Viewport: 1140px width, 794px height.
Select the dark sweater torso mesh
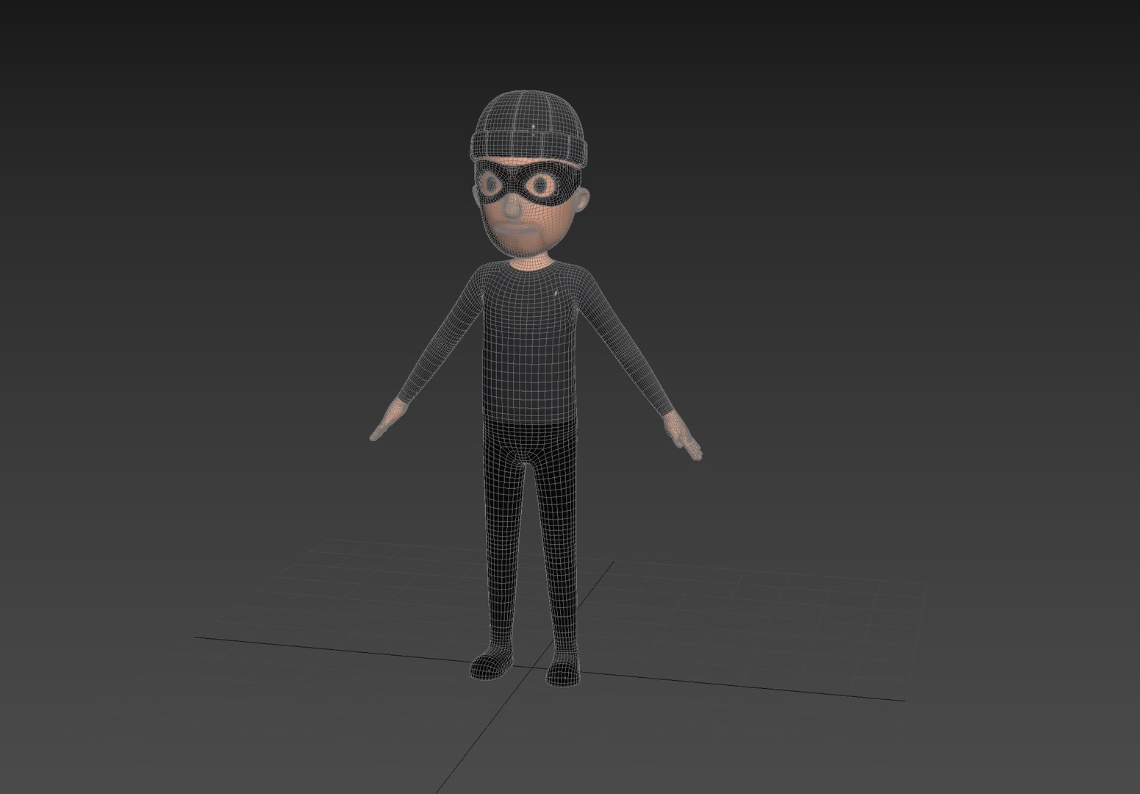point(528,341)
